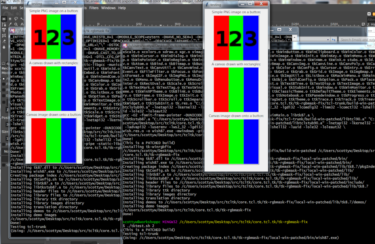The width and height of the screenshot is (375, 244).
Task: Maximize the left terminal window
Action: coord(279,29)
